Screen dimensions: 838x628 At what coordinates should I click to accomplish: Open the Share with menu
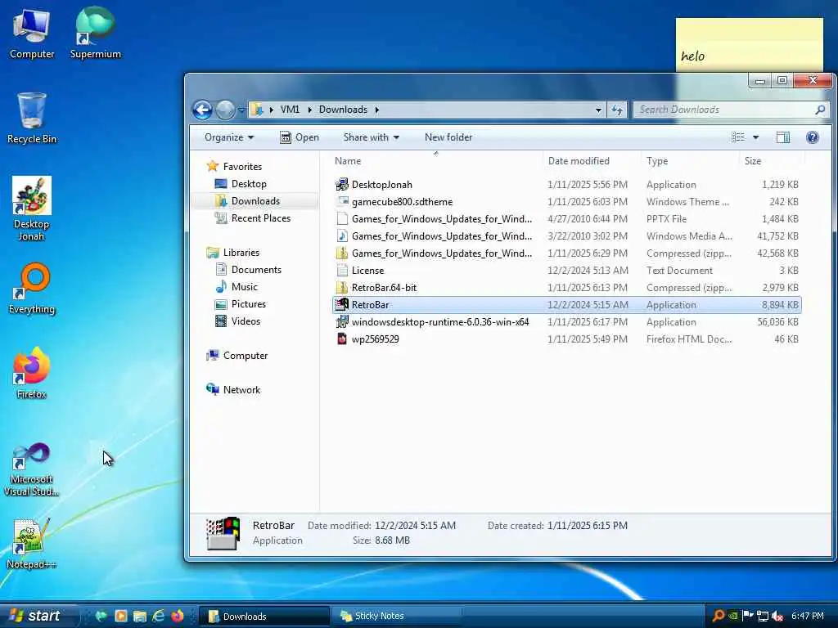tap(371, 137)
